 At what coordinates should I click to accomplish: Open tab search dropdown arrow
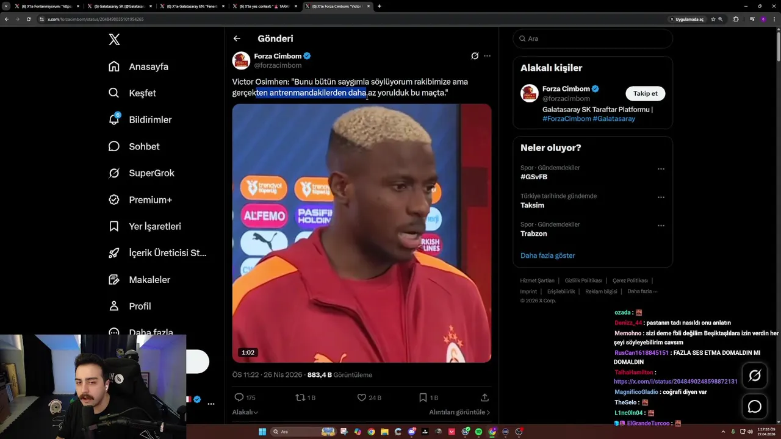6,6
